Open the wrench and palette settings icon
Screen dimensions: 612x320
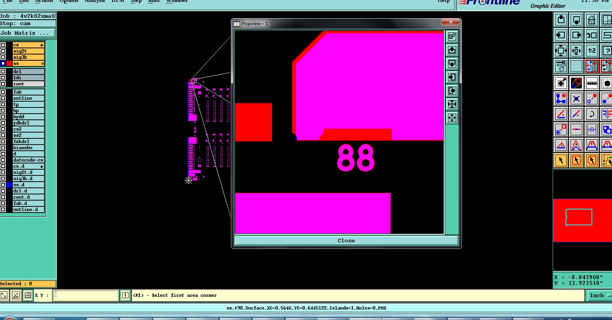[561, 66]
